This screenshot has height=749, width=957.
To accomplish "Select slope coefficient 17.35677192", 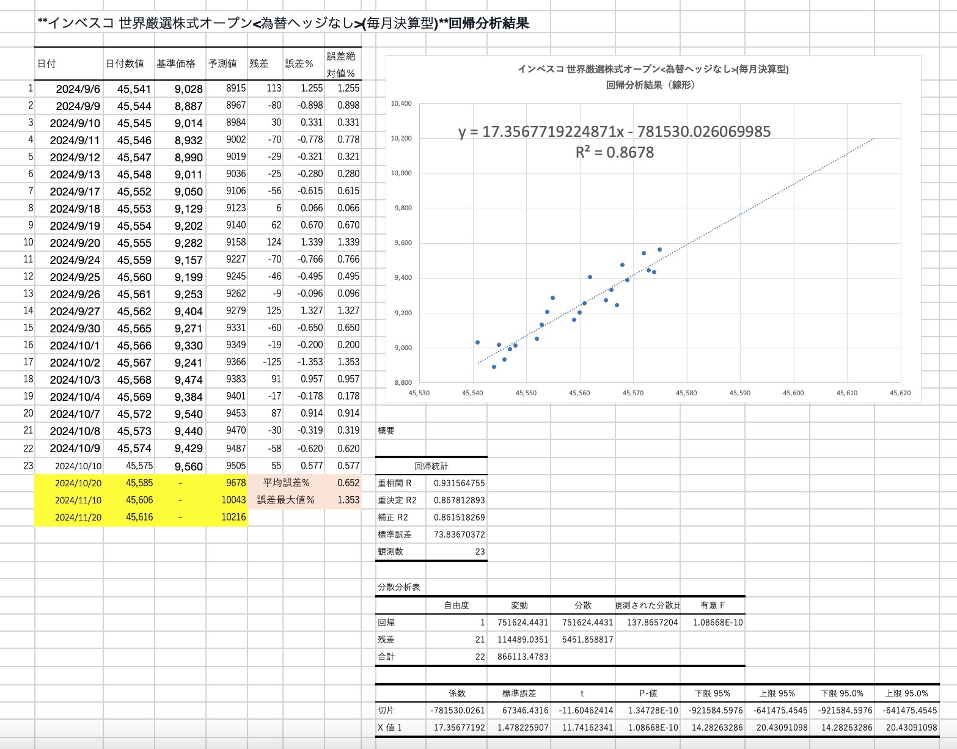I will (x=459, y=728).
